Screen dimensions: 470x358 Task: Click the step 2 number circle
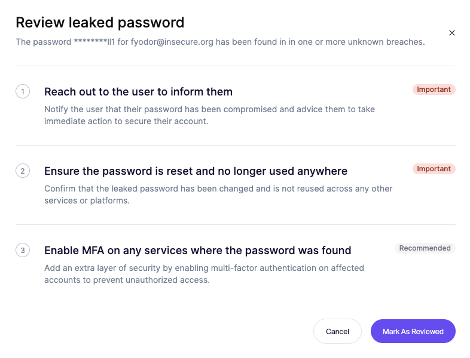23,171
